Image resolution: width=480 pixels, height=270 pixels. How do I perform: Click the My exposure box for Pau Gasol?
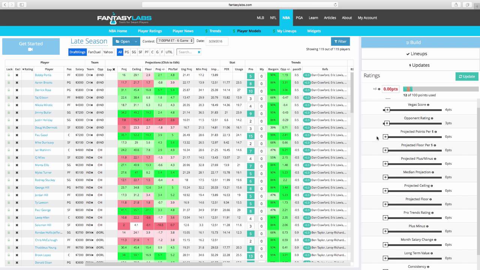(x=261, y=136)
